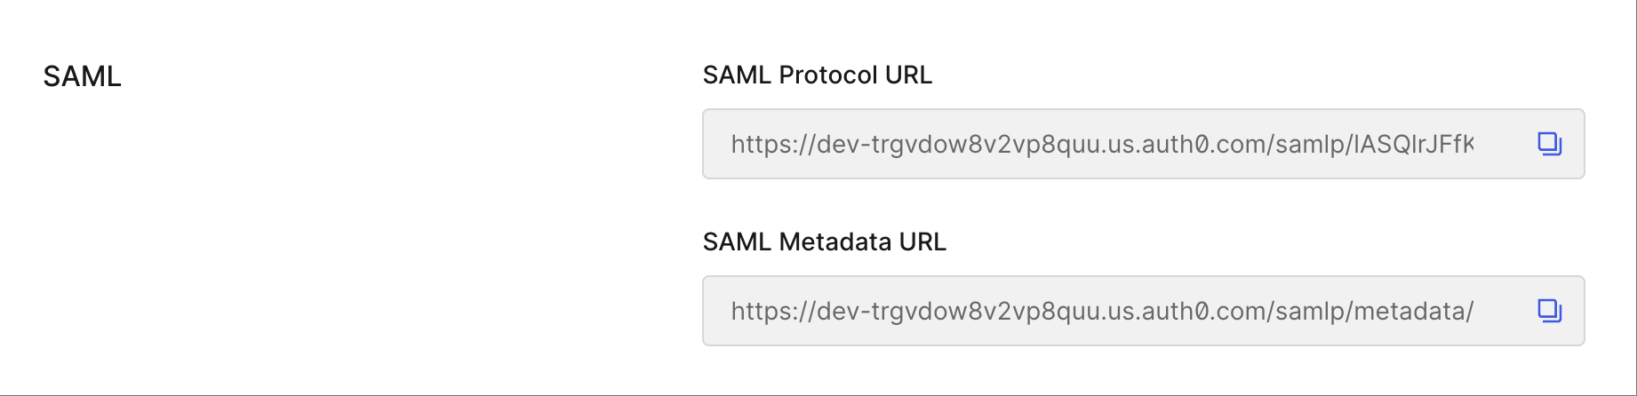The width and height of the screenshot is (1637, 396).
Task: Click the "SAML" section heading
Action: click(82, 77)
